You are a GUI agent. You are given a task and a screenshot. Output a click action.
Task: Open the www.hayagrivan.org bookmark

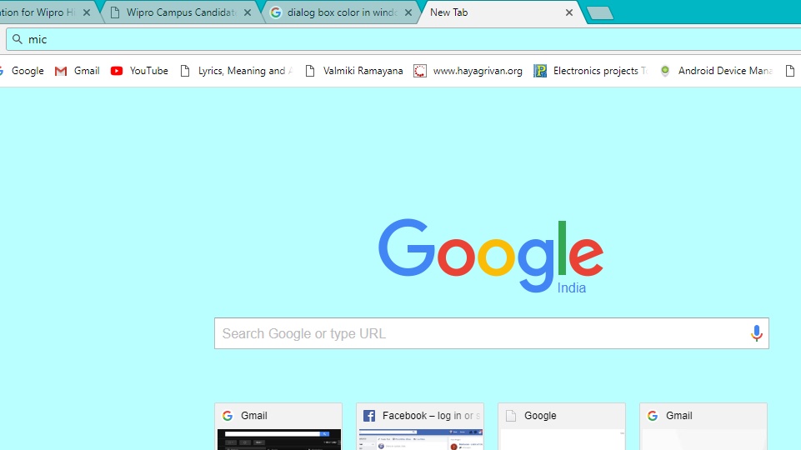pos(468,71)
